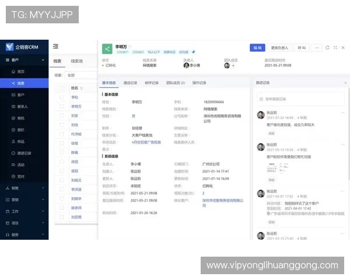Check the box for 吴阳
350x280 pixels.
(62, 171)
